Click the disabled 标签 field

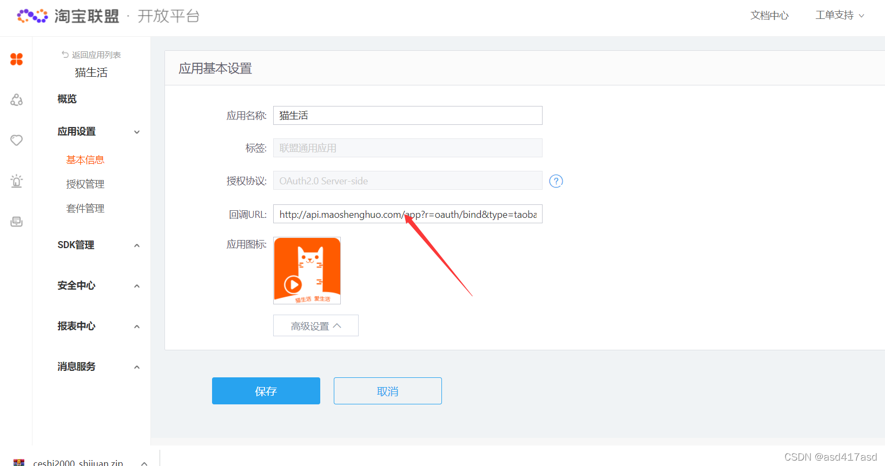tap(408, 148)
